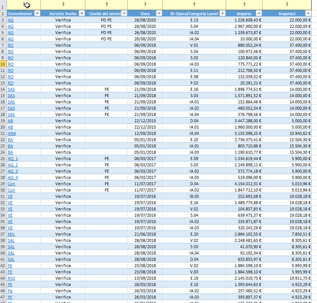Open the AQ_1 hyperlink
The width and height of the screenshot is (317, 303).
click(13, 159)
